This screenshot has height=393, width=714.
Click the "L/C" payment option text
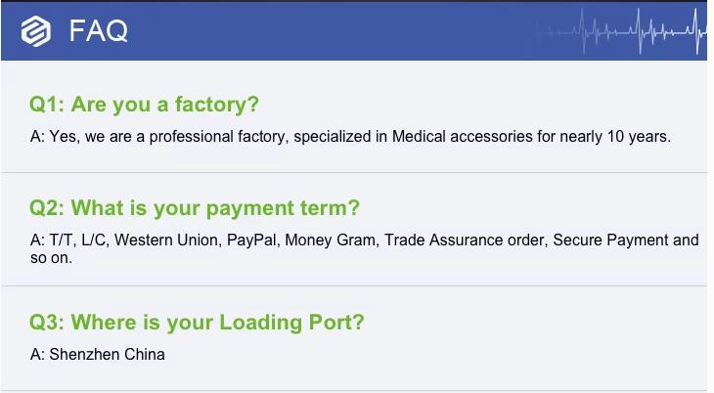pyautogui.click(x=97, y=240)
